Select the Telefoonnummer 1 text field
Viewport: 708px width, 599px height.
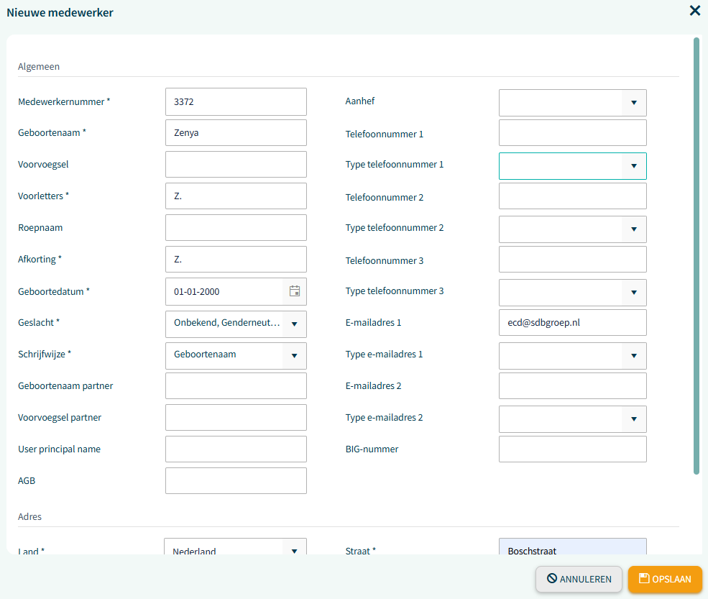pos(572,133)
